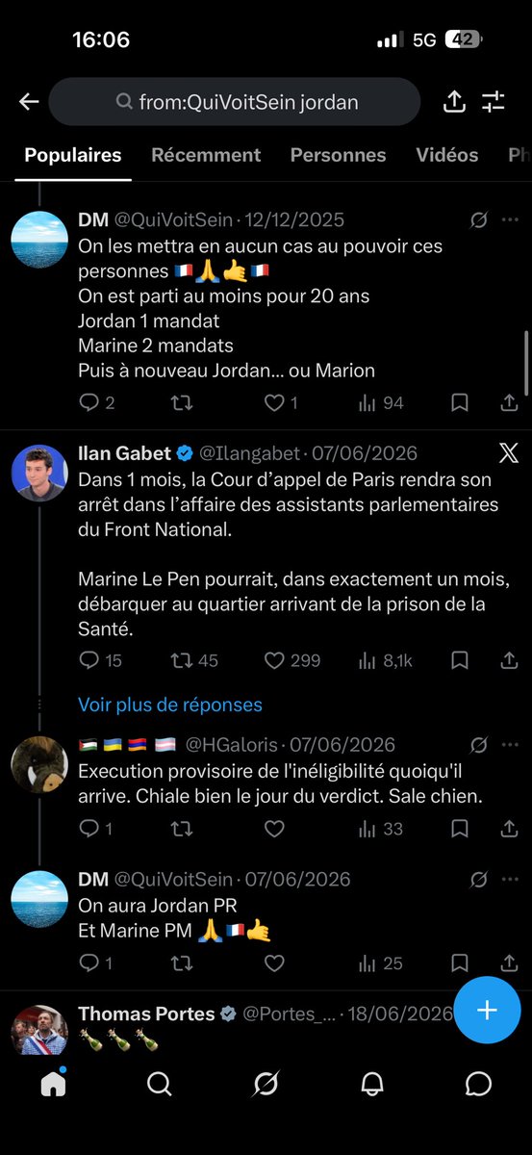The image size is (532, 1155).
Task: Open the search filters slider icon
Action: point(494,102)
